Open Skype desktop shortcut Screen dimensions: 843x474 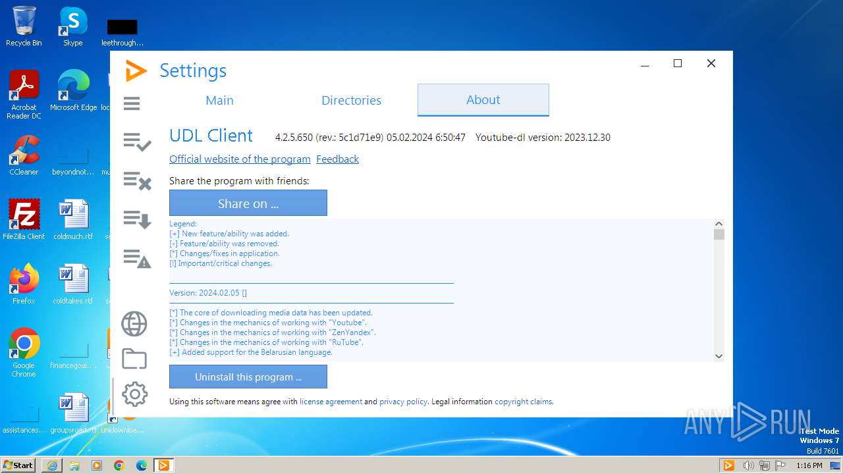point(73,27)
